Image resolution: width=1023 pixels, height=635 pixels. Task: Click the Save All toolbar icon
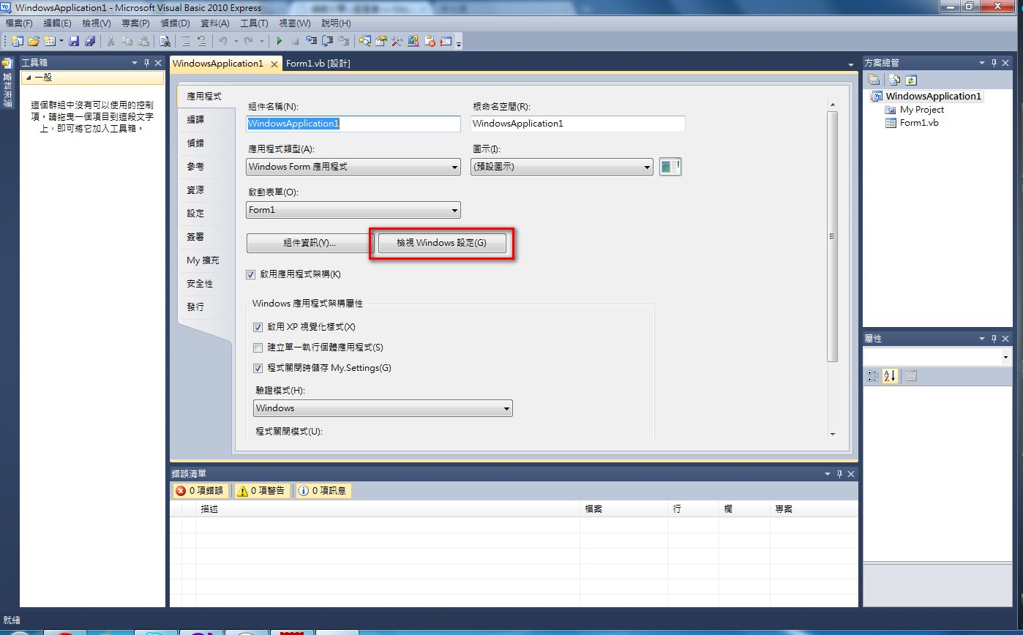(x=90, y=41)
